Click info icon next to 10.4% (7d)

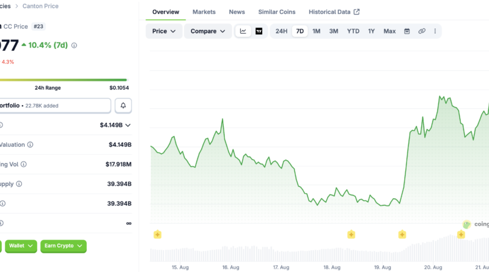pos(74,46)
